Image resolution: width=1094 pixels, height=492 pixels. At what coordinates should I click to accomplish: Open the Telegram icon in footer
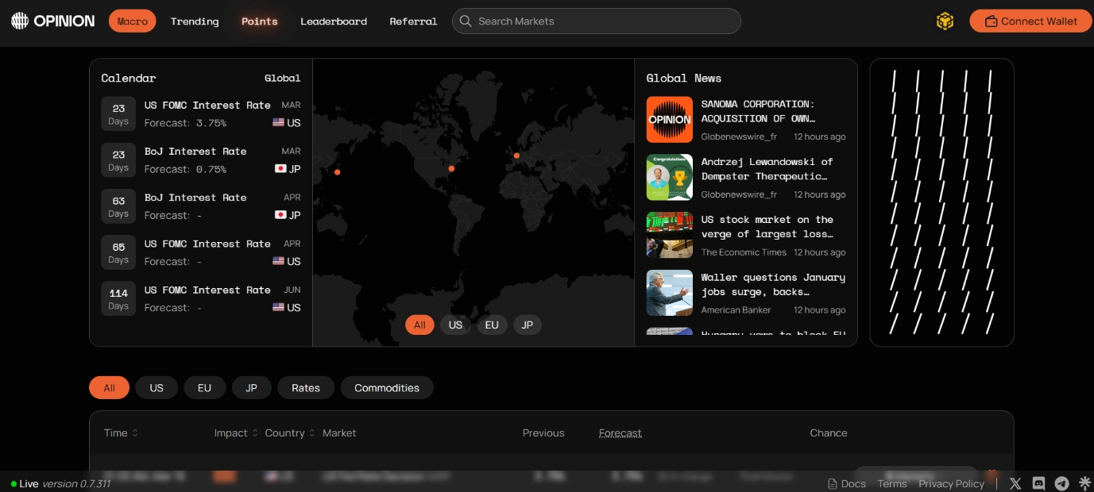coord(1061,483)
